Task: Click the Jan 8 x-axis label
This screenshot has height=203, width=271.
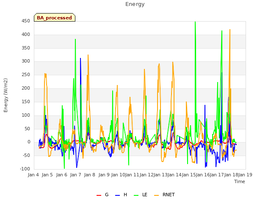Action: tap(90, 175)
